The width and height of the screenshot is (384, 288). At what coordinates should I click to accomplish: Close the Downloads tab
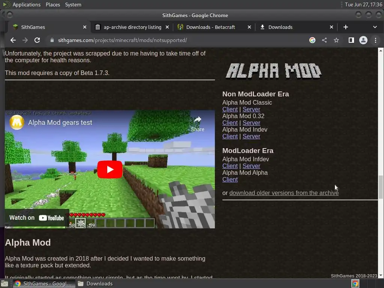(331, 27)
